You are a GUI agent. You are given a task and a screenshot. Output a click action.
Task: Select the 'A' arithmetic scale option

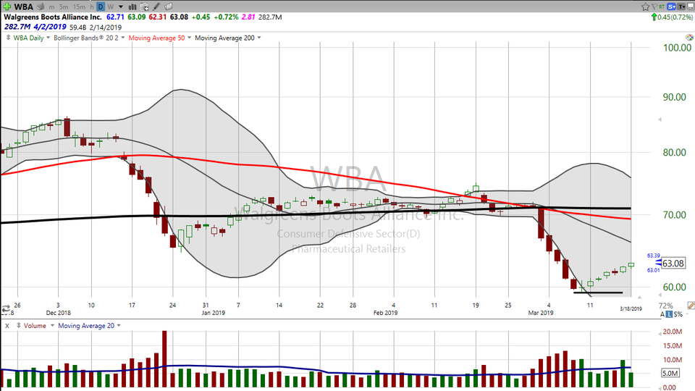click(662, 314)
